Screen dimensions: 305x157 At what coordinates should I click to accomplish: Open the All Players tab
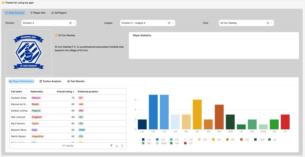pos(59,13)
